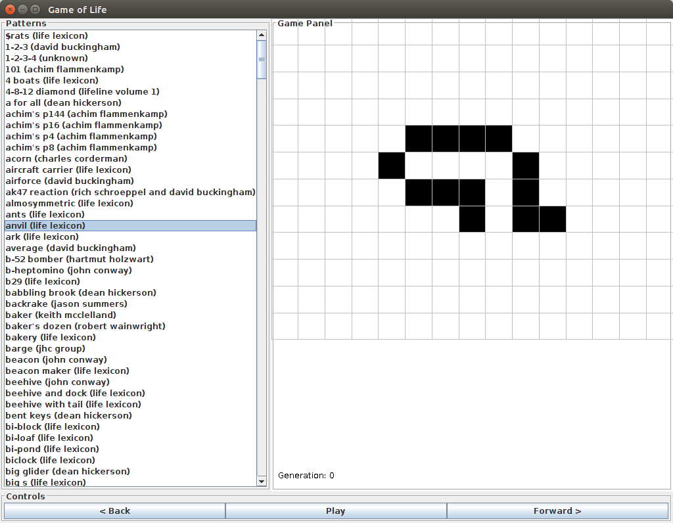This screenshot has width=673, height=523.
Task: Click the scroll up arrow of pattern list
Action: [x=262, y=35]
